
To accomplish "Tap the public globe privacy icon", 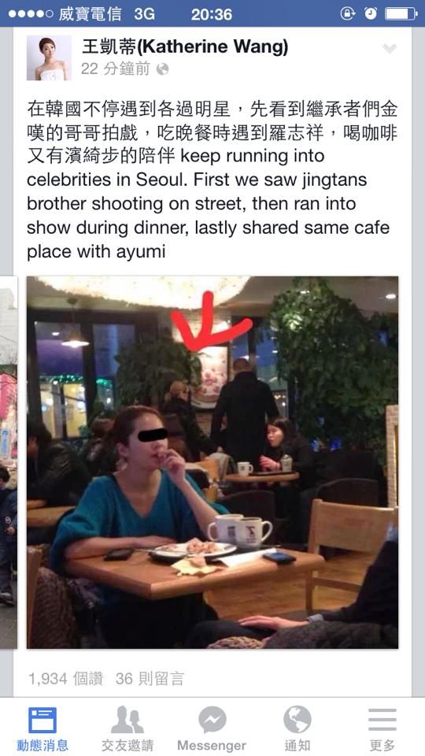I will coord(163,70).
